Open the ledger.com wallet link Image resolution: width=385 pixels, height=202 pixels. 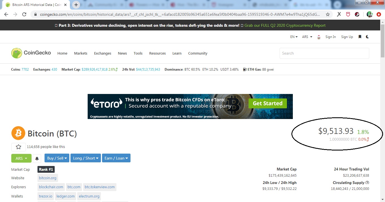(x=65, y=196)
